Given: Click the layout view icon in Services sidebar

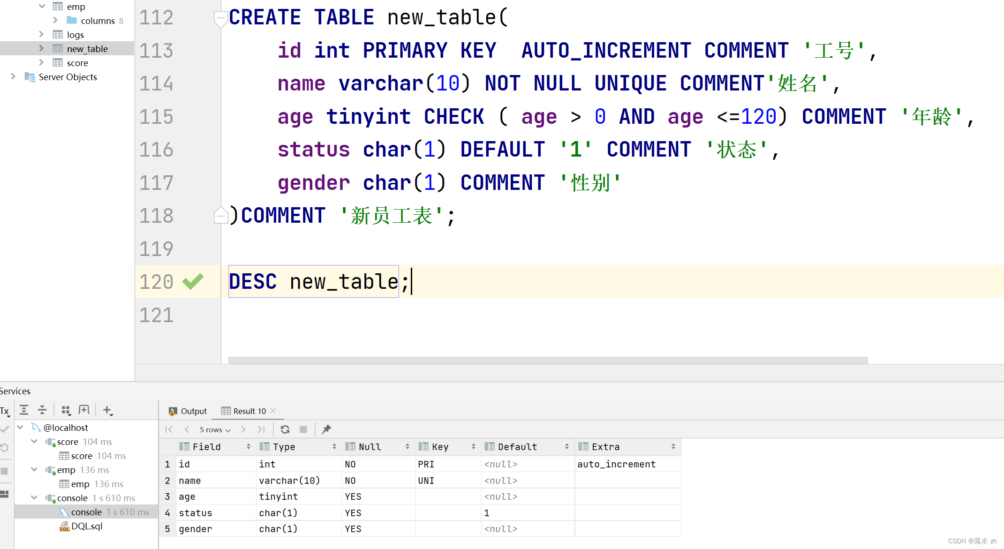Looking at the screenshot, I should click(4, 494).
